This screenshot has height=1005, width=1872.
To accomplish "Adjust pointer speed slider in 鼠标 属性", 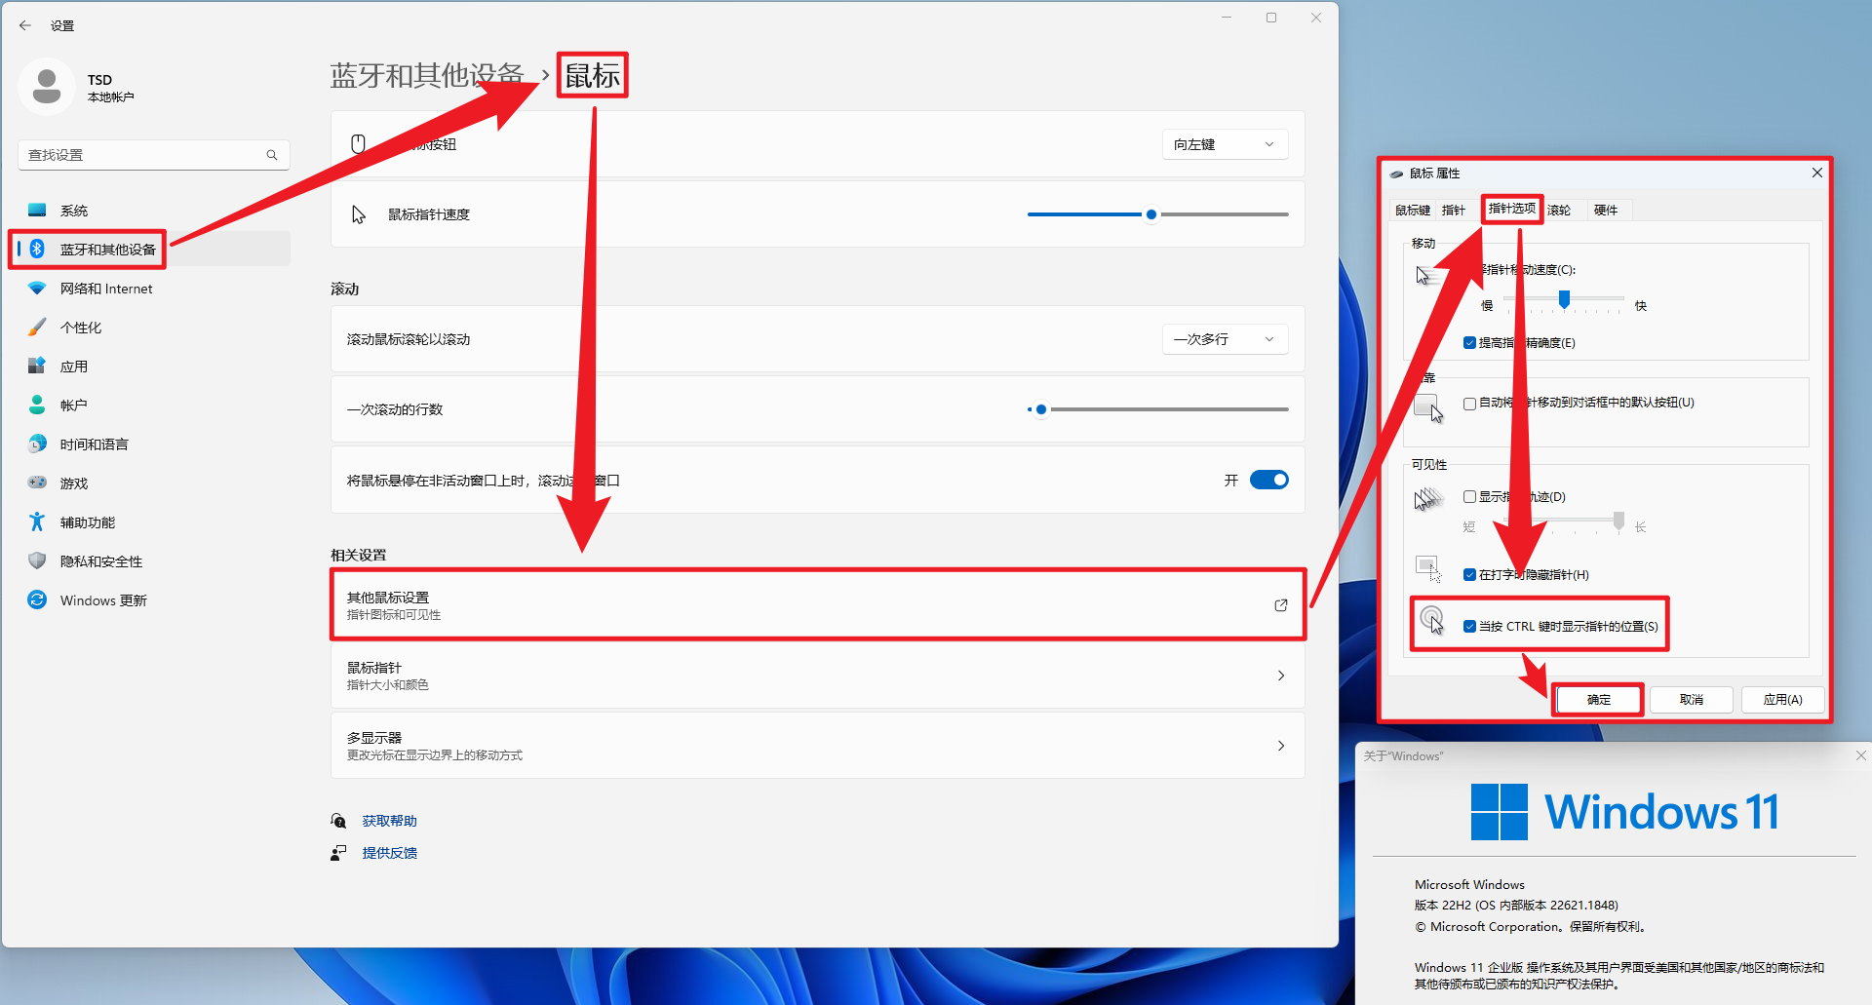I will tap(1564, 299).
